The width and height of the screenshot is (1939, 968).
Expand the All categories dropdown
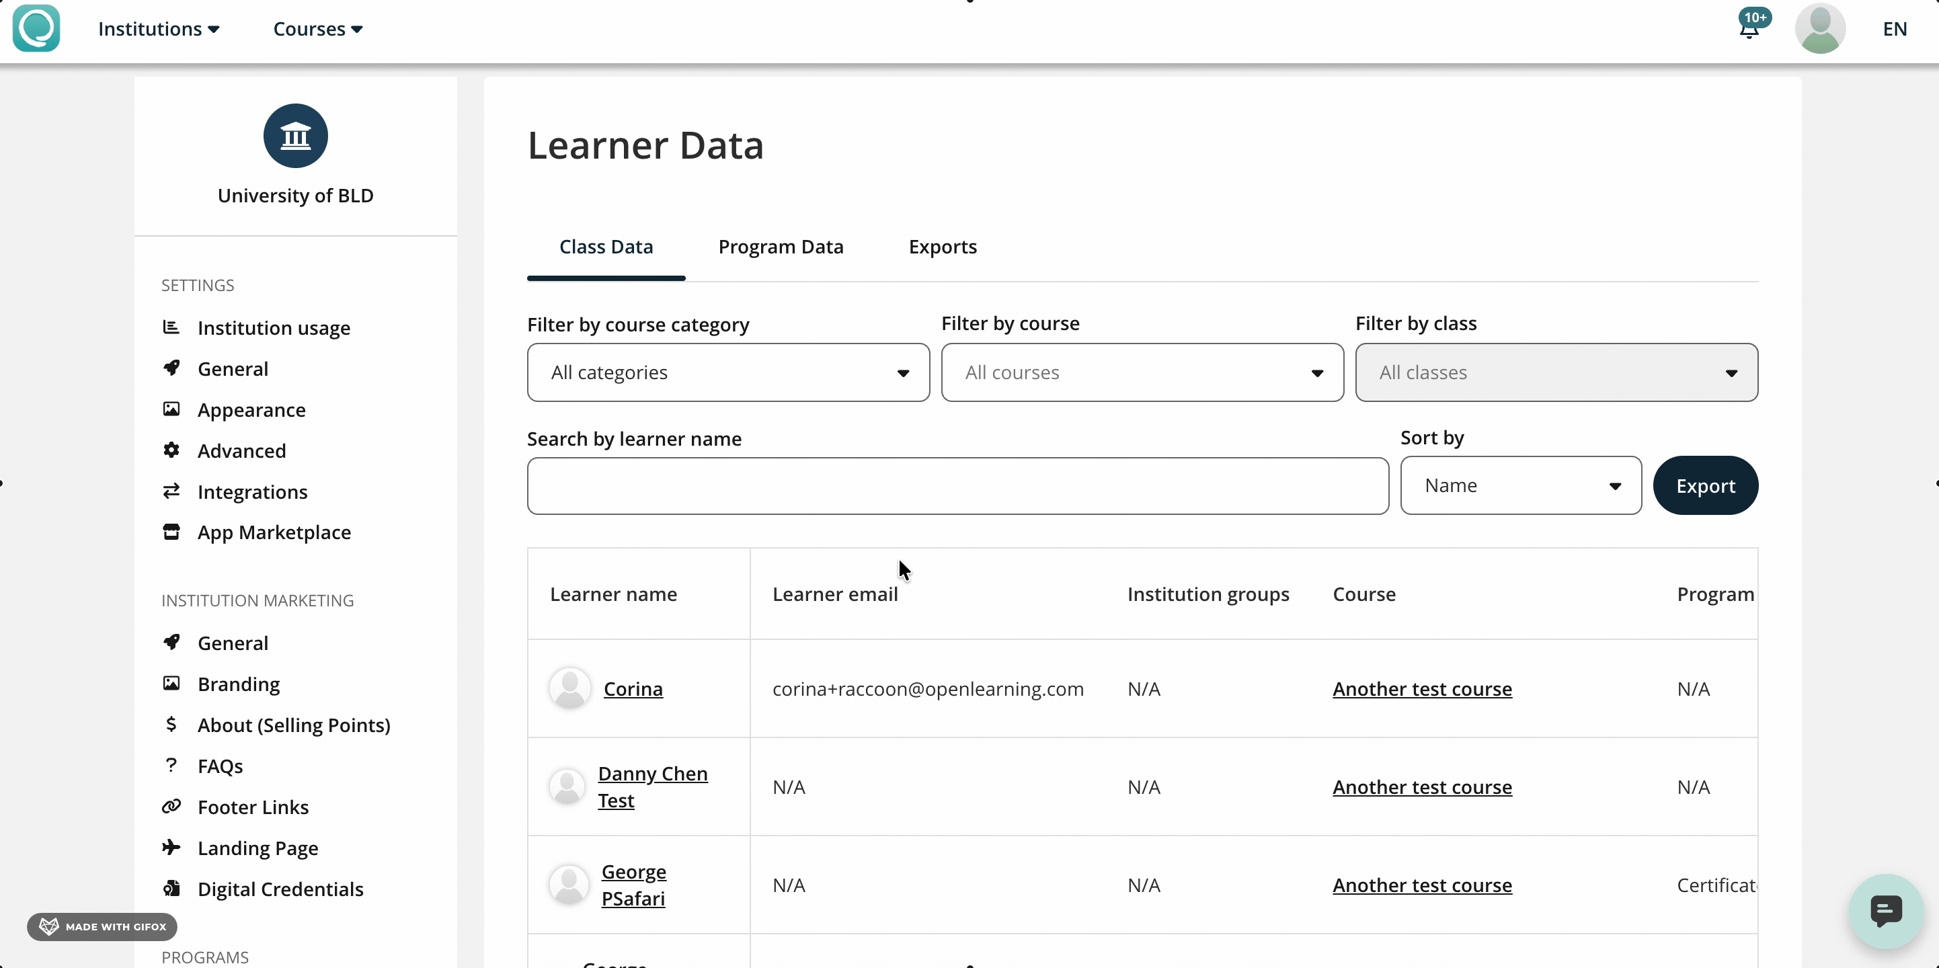(x=728, y=372)
